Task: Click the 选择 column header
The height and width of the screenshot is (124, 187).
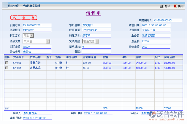Action: [x=7, y=57]
